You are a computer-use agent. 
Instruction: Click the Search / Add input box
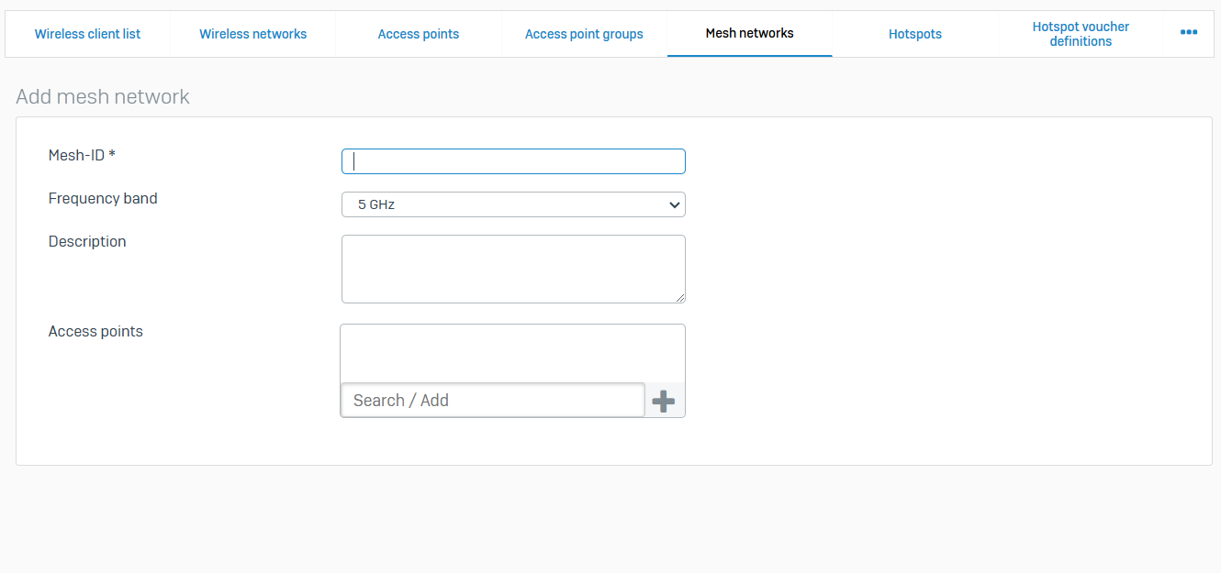pyautogui.click(x=493, y=401)
